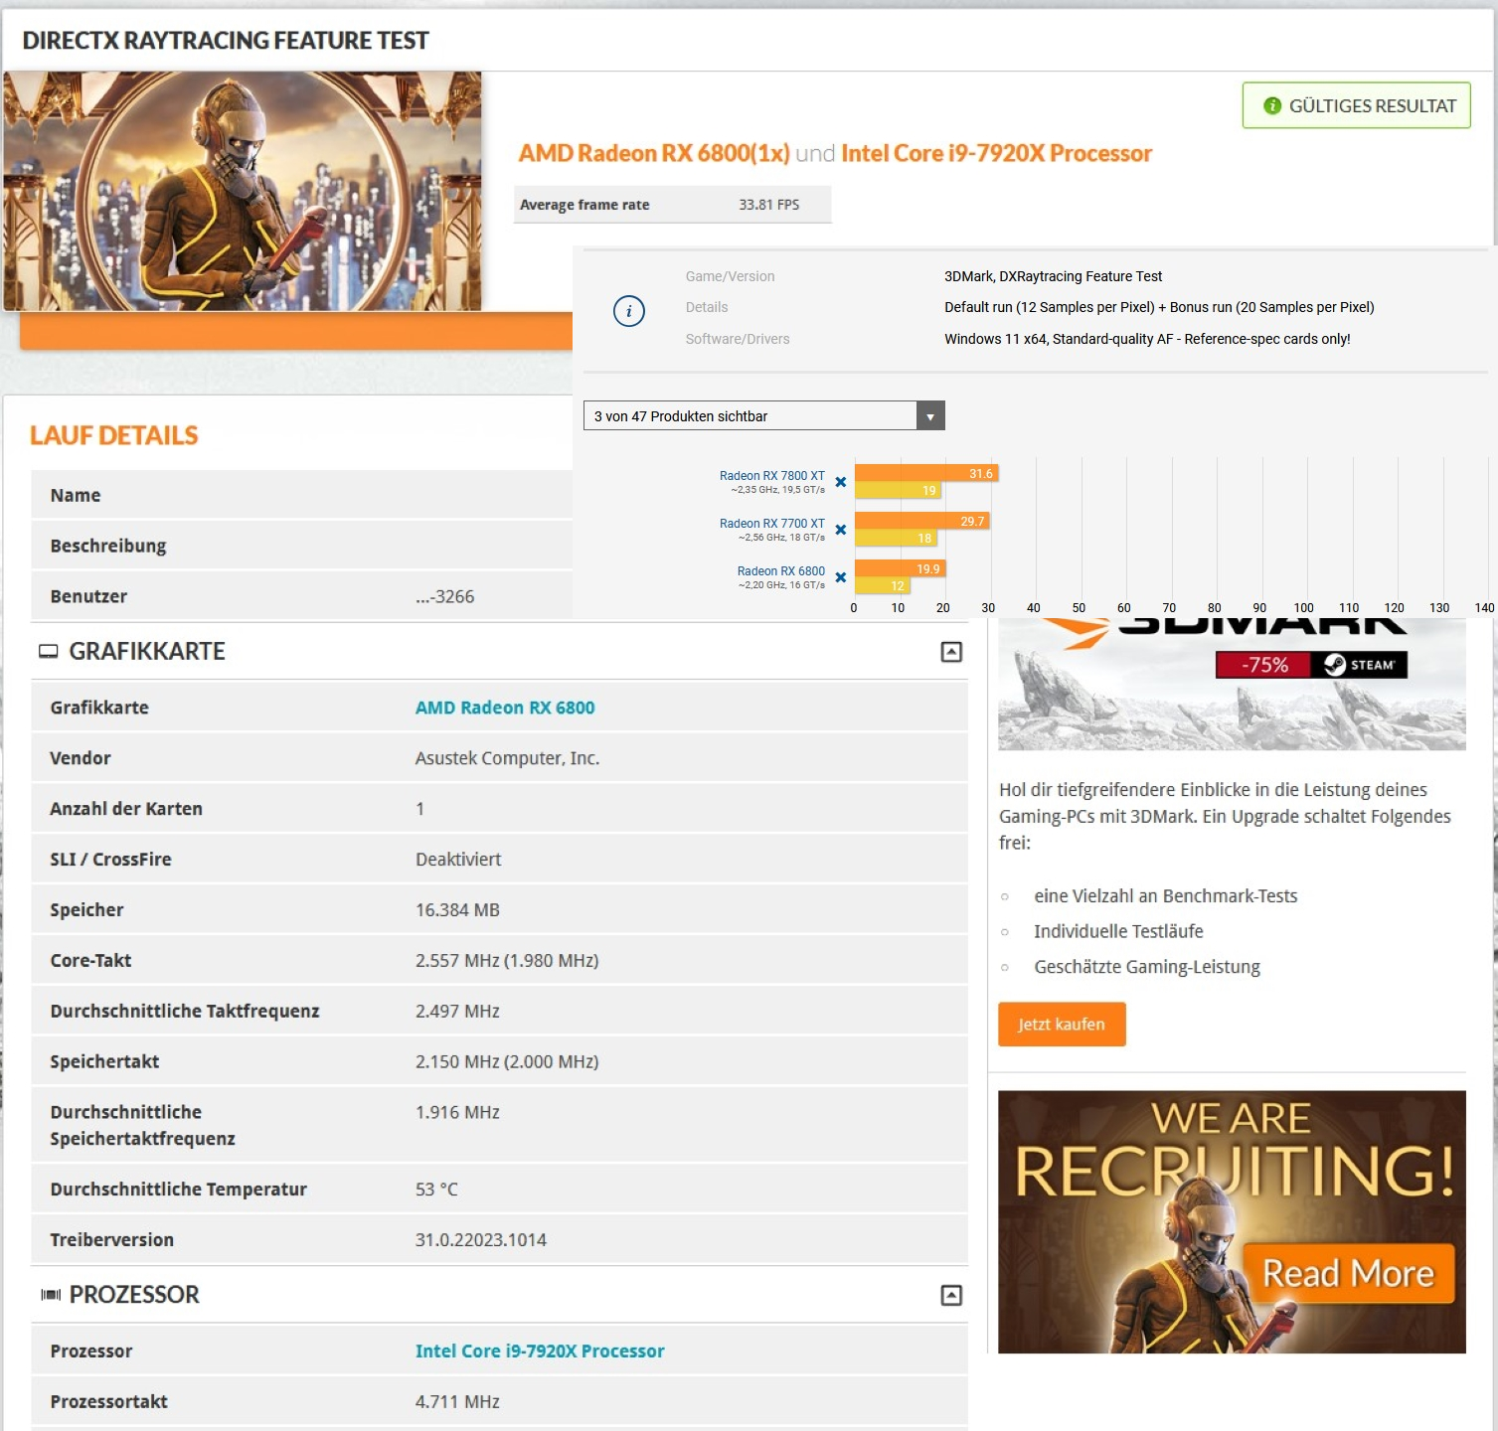Click the Radeon RX 6800 chart label
The image size is (1498, 1431).
coord(781,571)
